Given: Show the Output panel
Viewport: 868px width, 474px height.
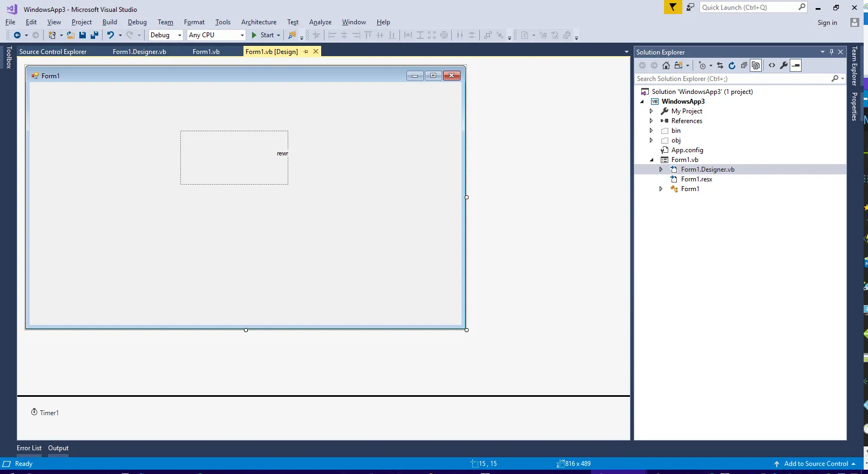Looking at the screenshot, I should 58,448.
